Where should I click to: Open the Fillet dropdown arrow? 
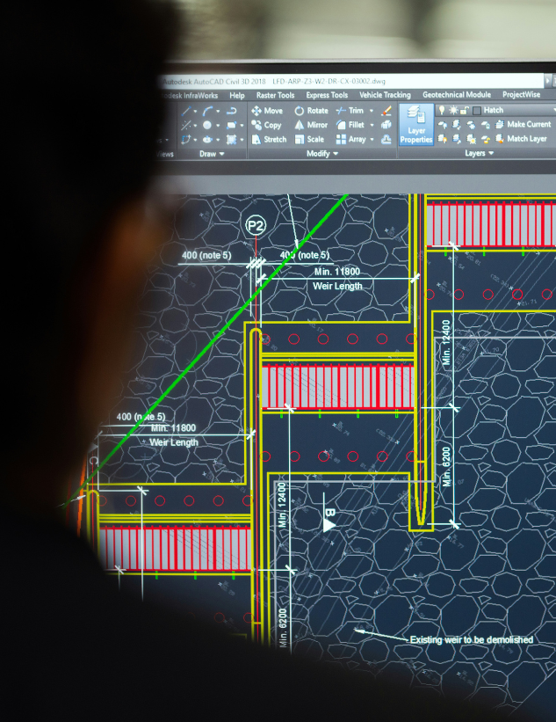click(372, 125)
